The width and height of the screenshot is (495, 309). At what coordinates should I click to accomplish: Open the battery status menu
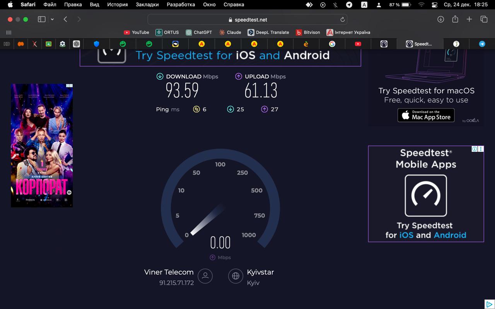(400, 5)
